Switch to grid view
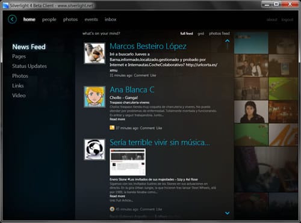301x223 pixels. coord(200,34)
